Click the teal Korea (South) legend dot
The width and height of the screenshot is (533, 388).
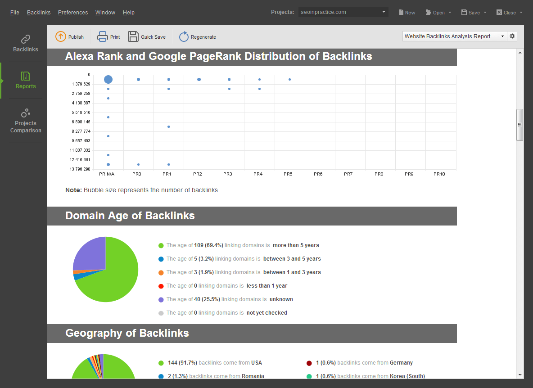[x=309, y=376]
